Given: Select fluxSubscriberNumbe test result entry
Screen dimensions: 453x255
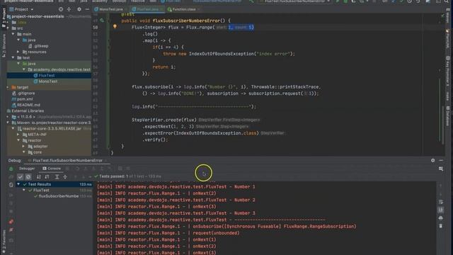Looking at the screenshot, I should 58,196.
